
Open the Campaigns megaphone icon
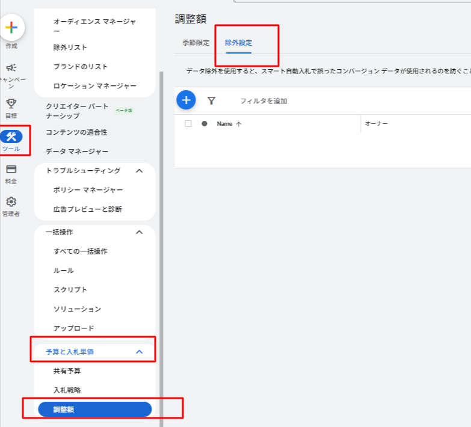click(x=11, y=68)
